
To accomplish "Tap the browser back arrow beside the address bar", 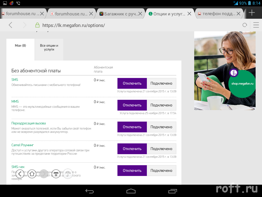I will (10, 25).
